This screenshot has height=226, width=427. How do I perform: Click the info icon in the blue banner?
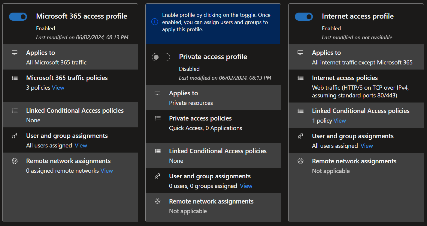(155, 22)
